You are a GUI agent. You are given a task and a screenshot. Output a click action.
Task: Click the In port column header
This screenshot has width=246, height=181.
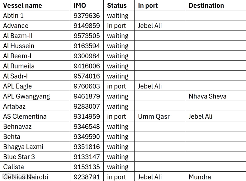148,6
